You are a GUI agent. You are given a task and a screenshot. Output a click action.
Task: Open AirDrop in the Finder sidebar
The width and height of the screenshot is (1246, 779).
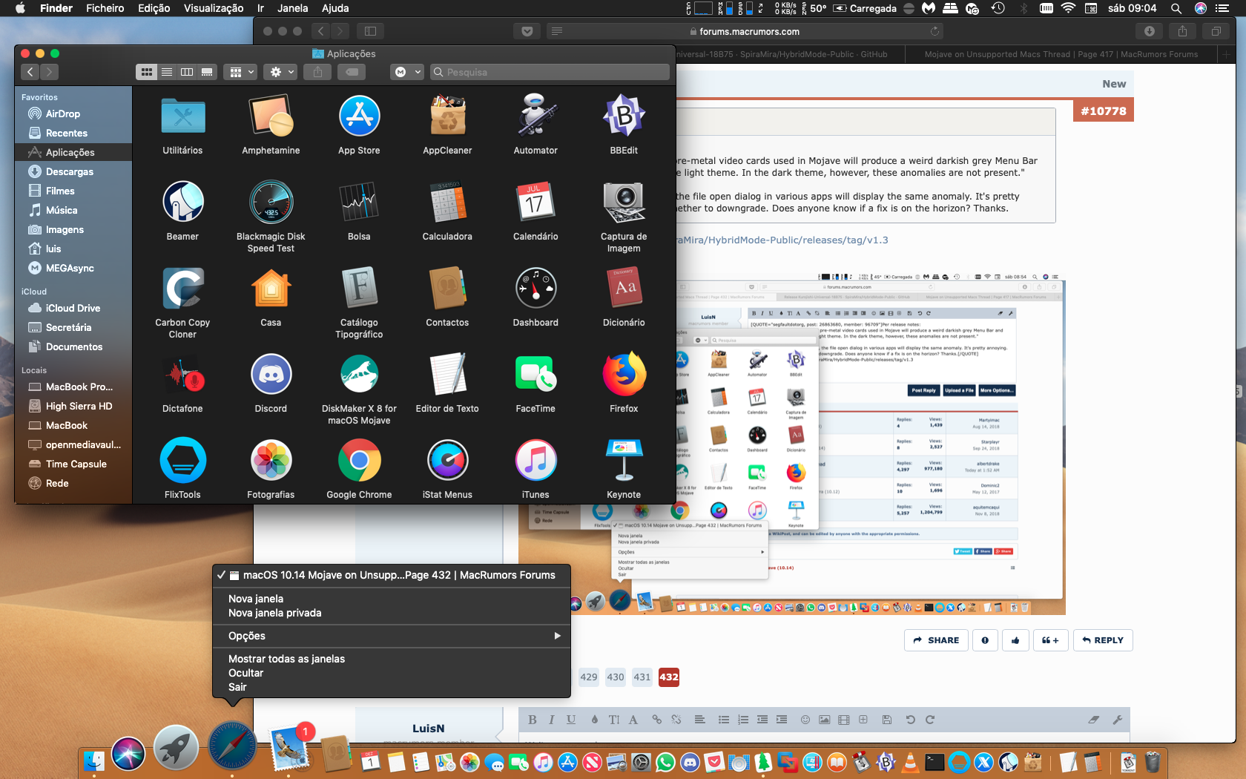click(63, 114)
